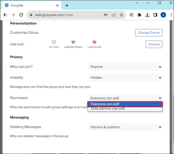Open the browser downloads icon

point(147,15)
